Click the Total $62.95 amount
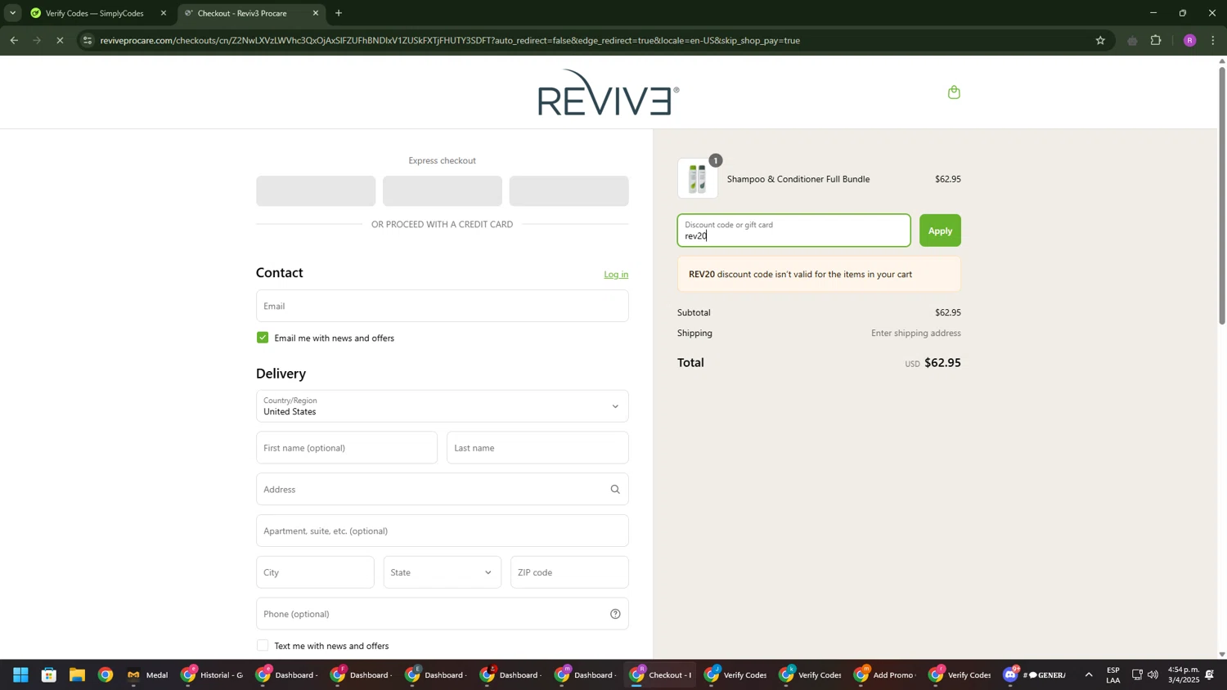Viewport: 1227px width, 690px height. (942, 363)
